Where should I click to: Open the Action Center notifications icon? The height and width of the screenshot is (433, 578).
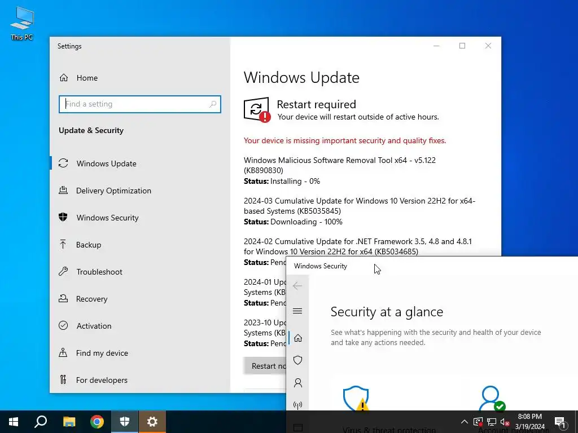(561, 422)
